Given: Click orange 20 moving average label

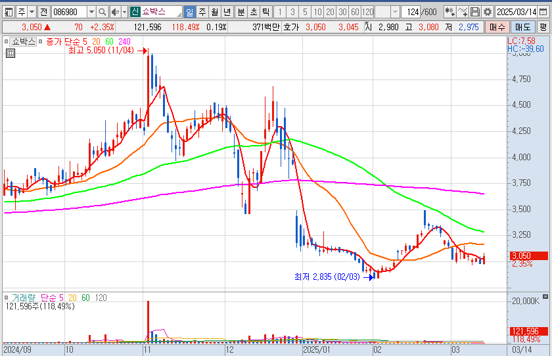Looking at the screenshot, I should click(x=96, y=41).
